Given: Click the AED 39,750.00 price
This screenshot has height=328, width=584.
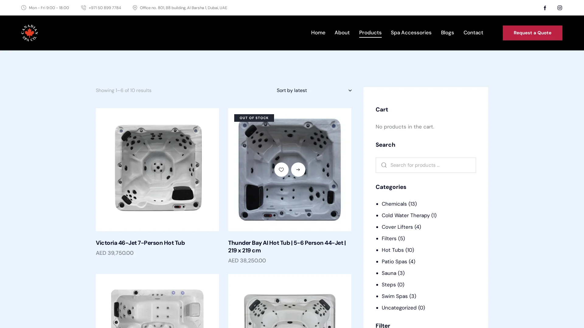Looking at the screenshot, I should pos(115,253).
